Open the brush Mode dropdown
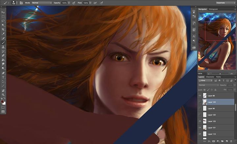 (x=41, y=3)
